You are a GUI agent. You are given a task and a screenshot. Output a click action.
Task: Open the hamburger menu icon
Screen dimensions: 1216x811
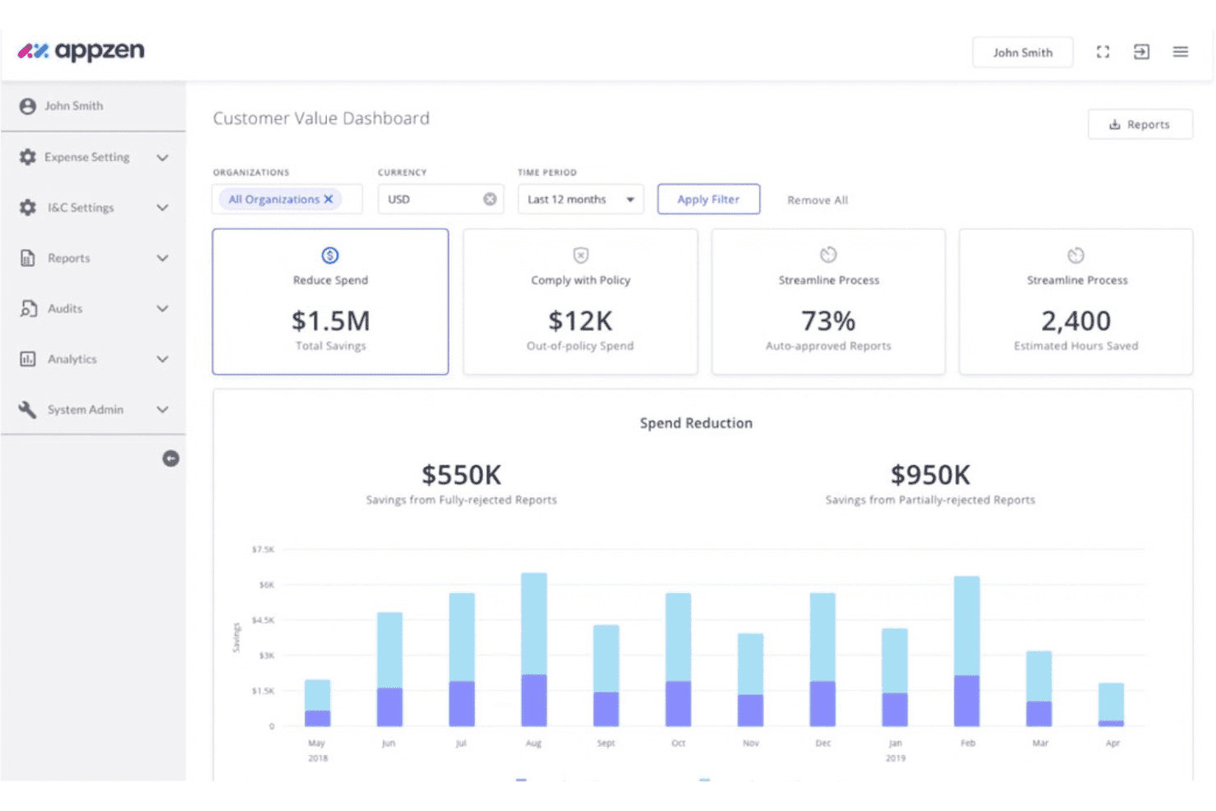click(x=1180, y=52)
